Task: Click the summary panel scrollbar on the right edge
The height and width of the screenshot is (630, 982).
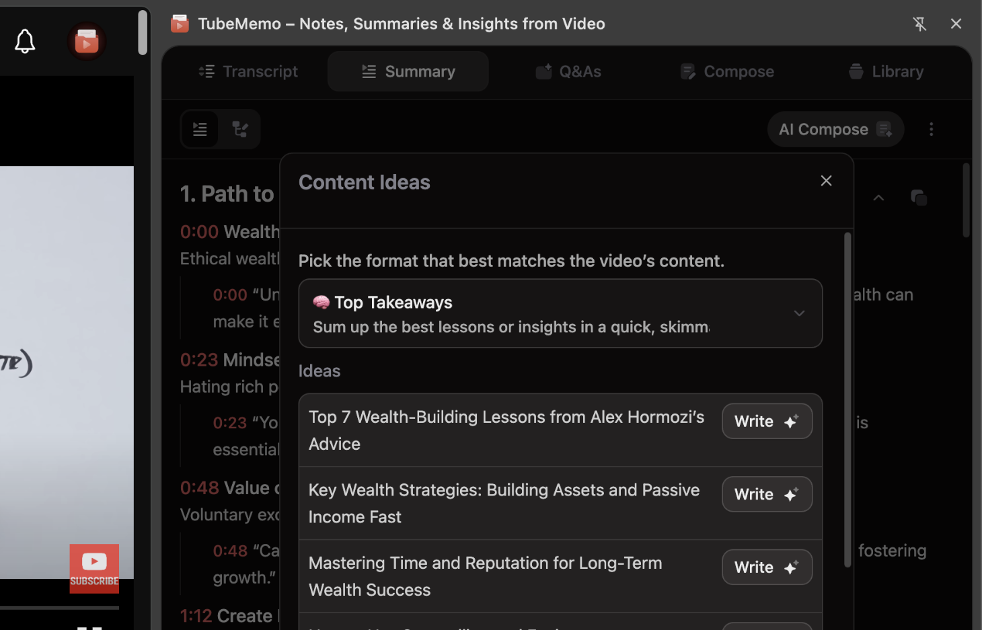Action: click(x=966, y=200)
